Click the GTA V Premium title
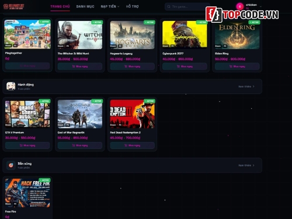The height and width of the screenshot is (219, 292). pos(15,133)
